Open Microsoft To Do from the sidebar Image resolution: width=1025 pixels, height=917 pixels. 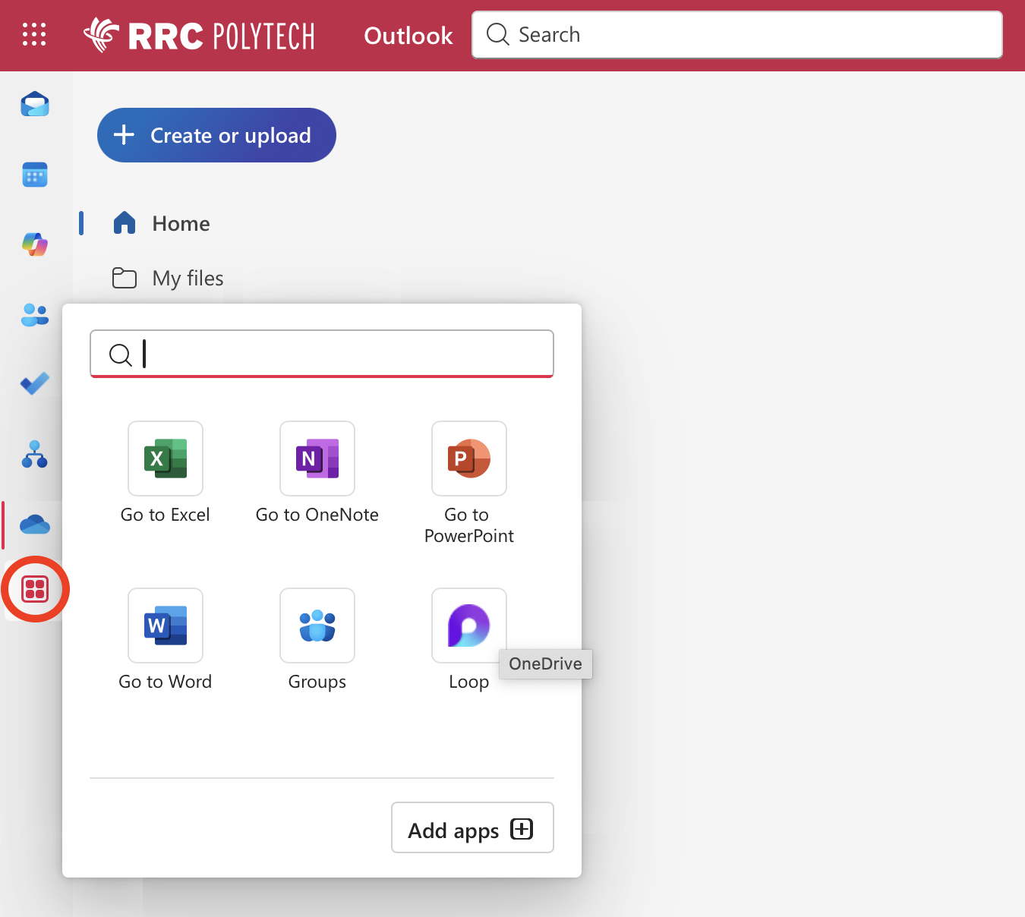coord(34,383)
